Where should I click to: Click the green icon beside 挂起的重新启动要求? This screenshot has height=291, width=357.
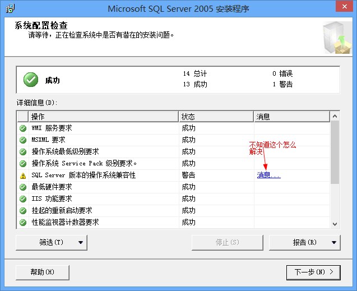(x=23, y=211)
